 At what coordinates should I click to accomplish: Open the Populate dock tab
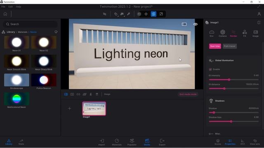point(132,142)
